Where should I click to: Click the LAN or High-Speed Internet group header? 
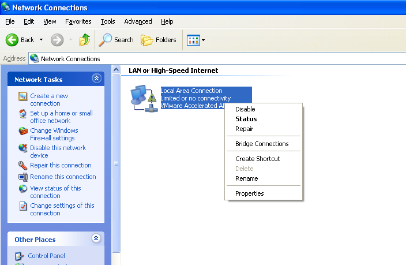pos(174,70)
